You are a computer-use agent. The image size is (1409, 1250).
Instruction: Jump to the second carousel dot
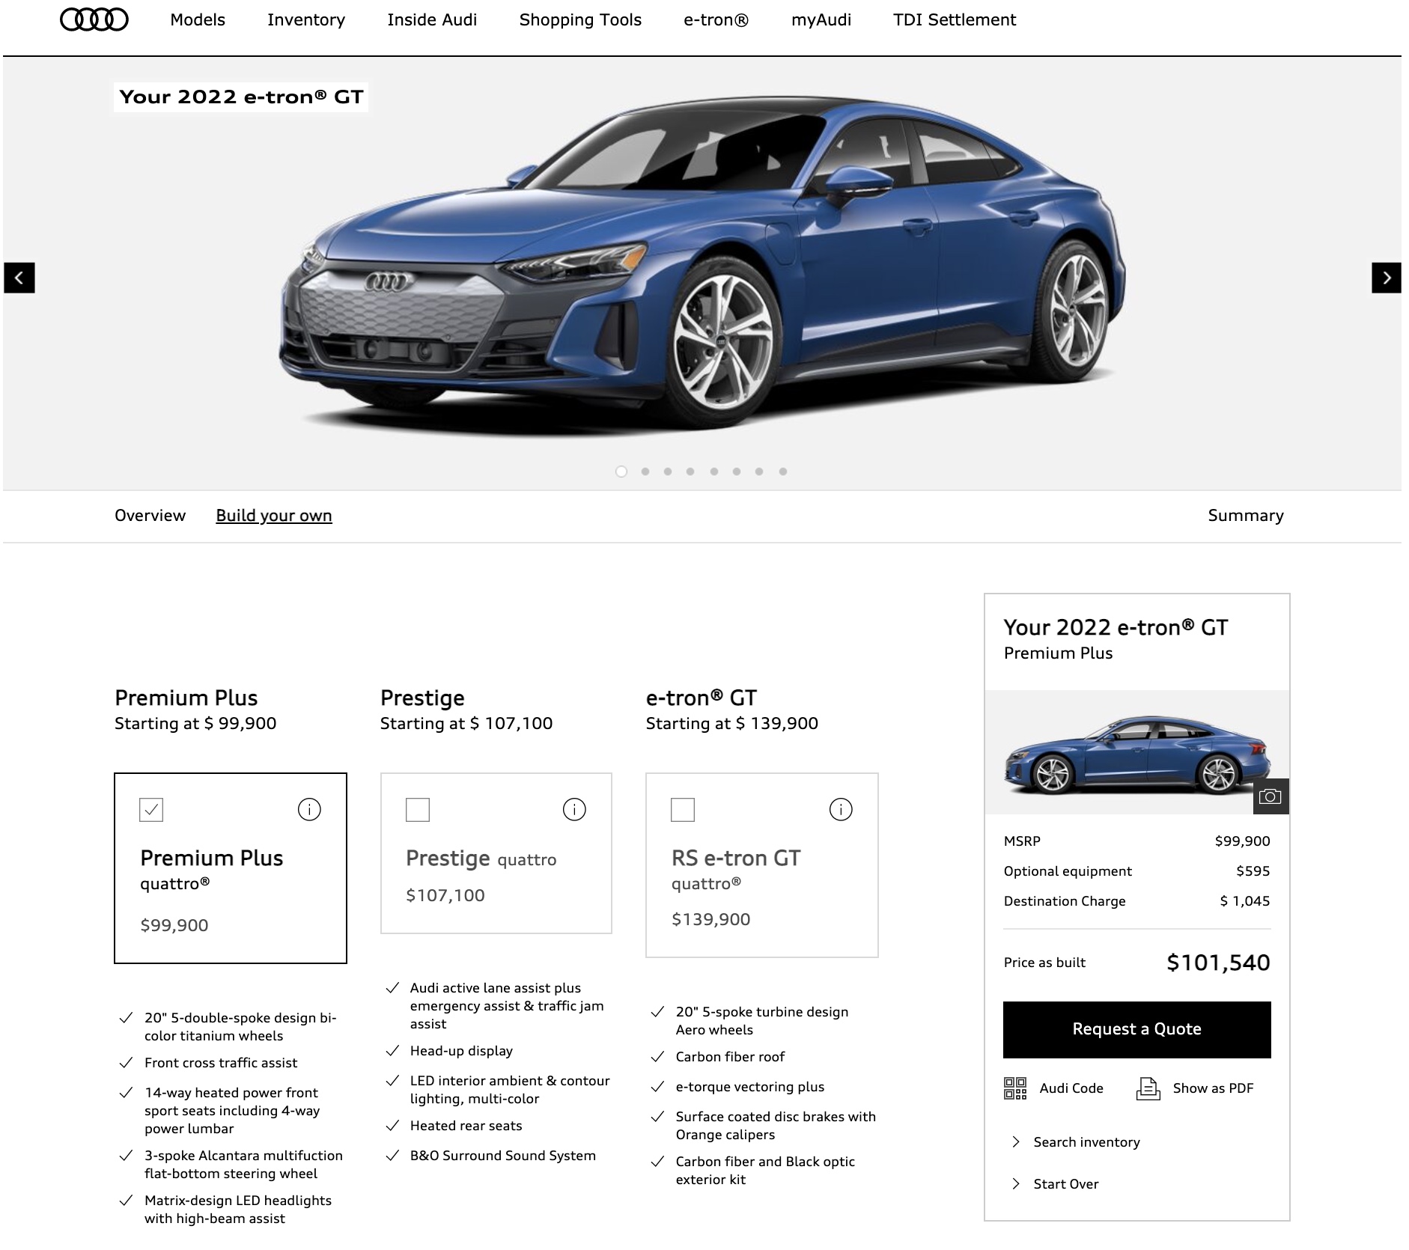[x=645, y=472]
